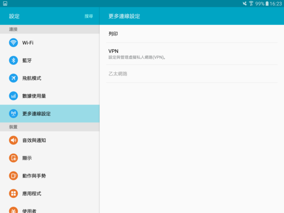284x213 pixels.
Task: Open the 搜尋 search button
Action: [x=89, y=16]
